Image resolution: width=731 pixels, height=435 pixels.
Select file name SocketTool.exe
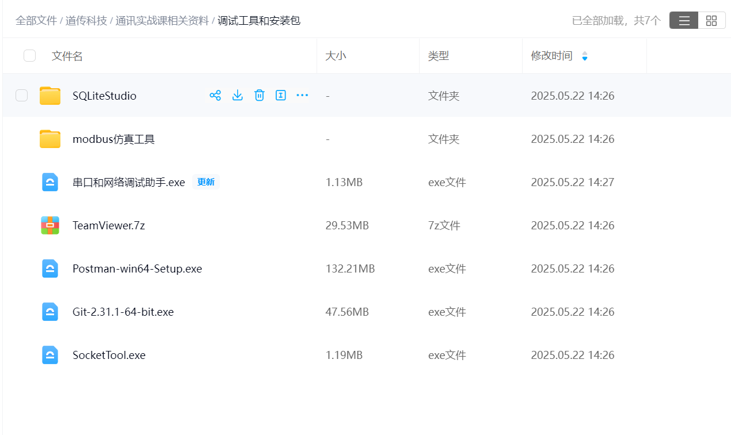[x=109, y=355]
